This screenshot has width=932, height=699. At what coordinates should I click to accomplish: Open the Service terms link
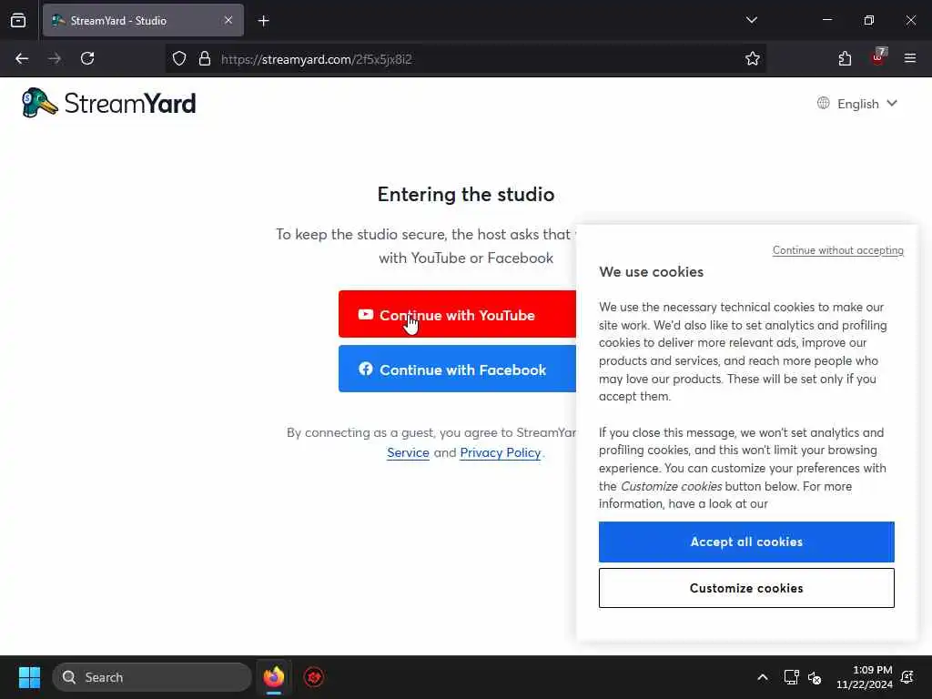(408, 452)
